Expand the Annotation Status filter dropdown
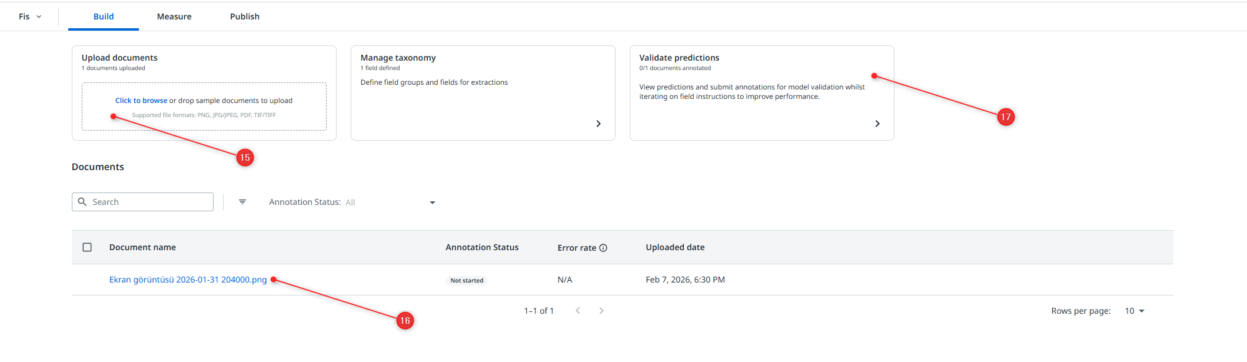Viewport: 1247px width, 362px height. (432, 202)
